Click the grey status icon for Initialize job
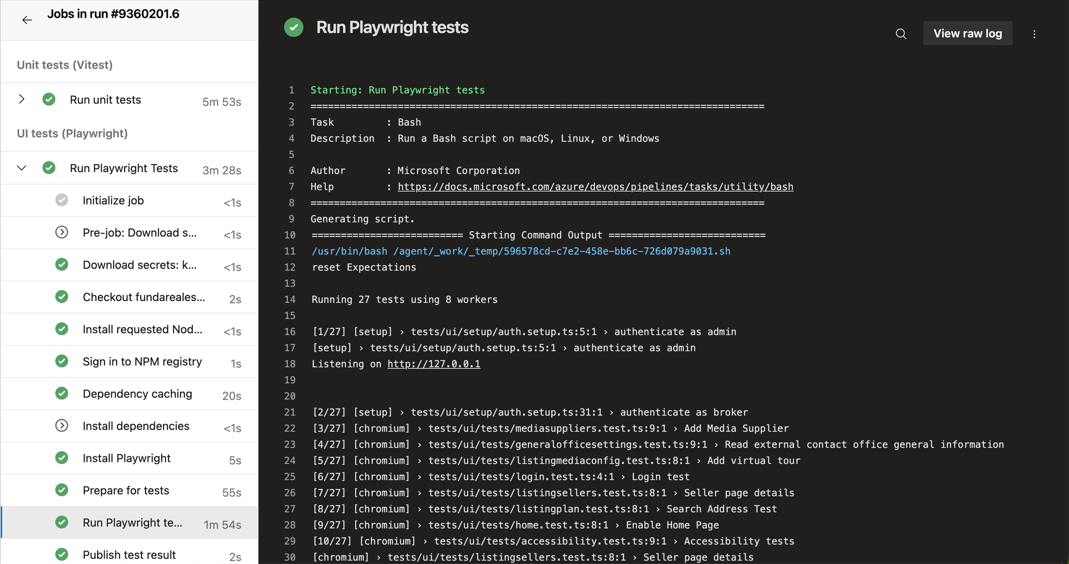 coord(62,200)
